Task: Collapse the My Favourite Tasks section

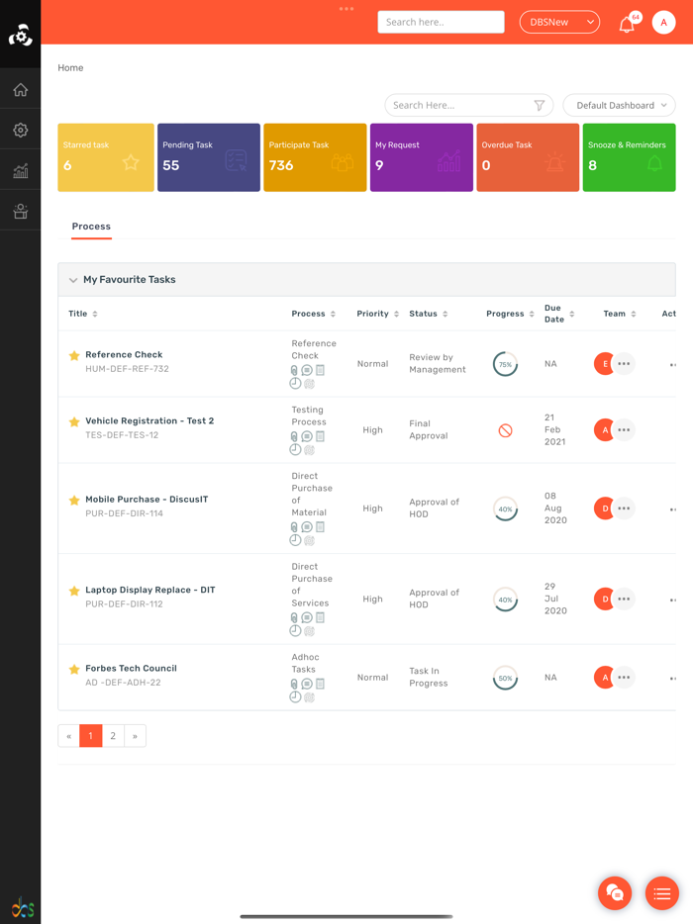Action: click(x=73, y=280)
